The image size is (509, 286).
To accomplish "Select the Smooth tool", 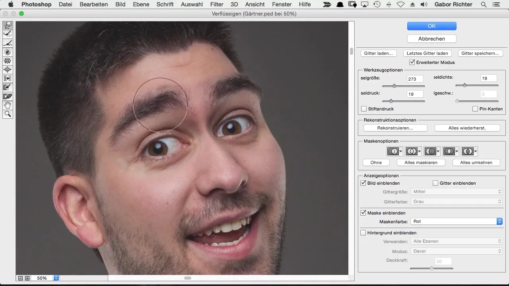I will pos(8,43).
